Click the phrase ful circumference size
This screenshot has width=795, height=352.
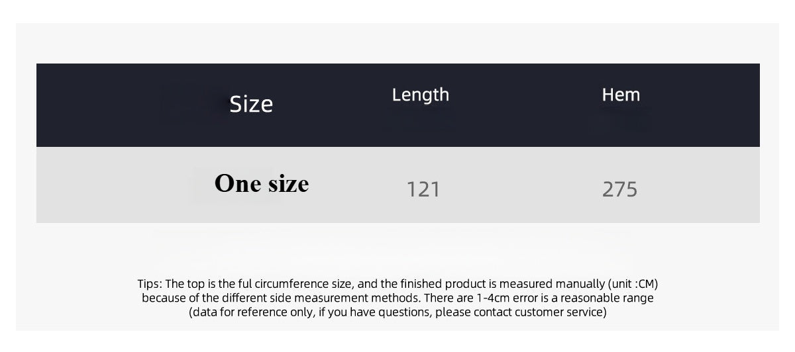click(293, 284)
